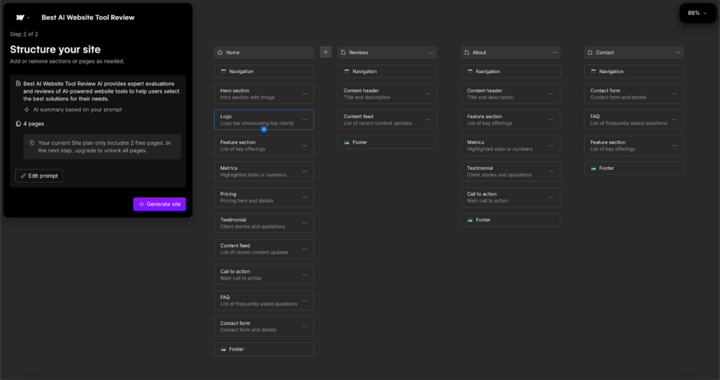Click the plus icon beside Home page
The image size is (720, 380).
[x=326, y=52]
